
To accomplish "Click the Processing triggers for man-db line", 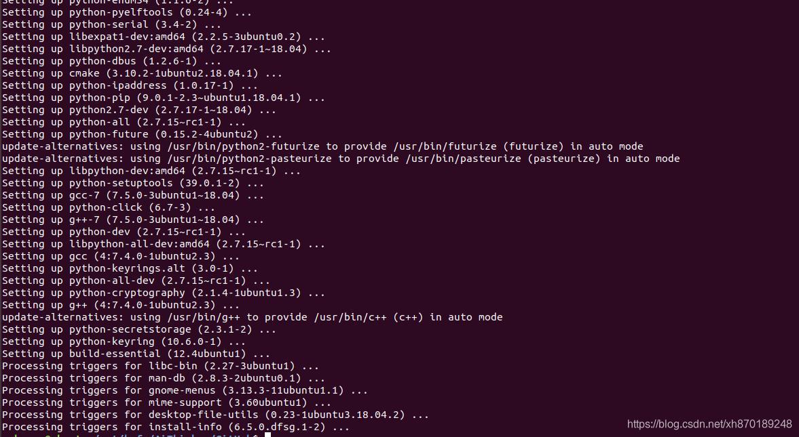I will click(x=164, y=379).
